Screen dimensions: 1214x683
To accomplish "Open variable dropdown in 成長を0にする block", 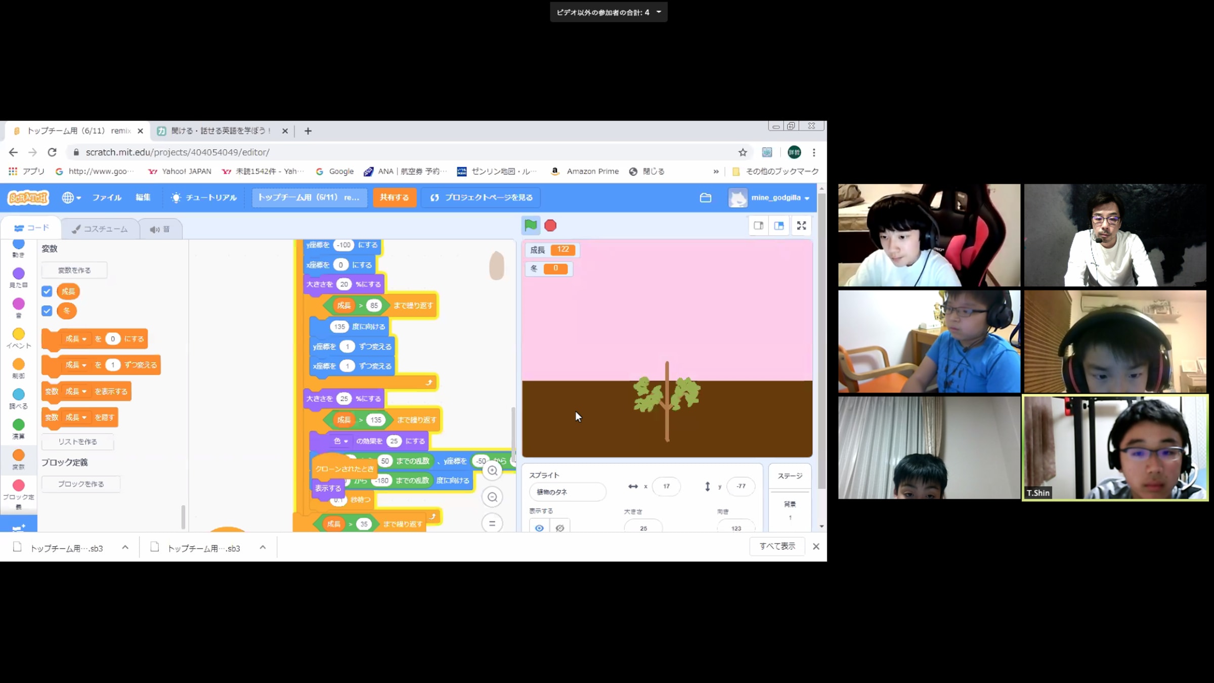I will pyautogui.click(x=84, y=339).
